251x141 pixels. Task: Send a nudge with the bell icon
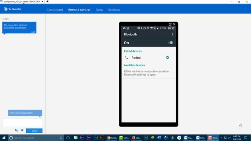(x=22, y=130)
